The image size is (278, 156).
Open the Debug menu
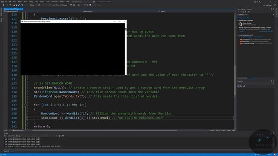[31, 2]
